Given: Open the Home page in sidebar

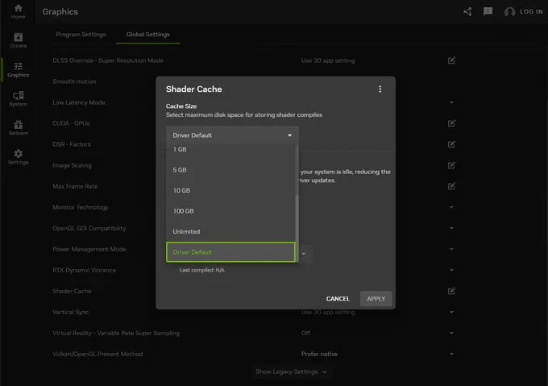Looking at the screenshot, I should point(18,11).
